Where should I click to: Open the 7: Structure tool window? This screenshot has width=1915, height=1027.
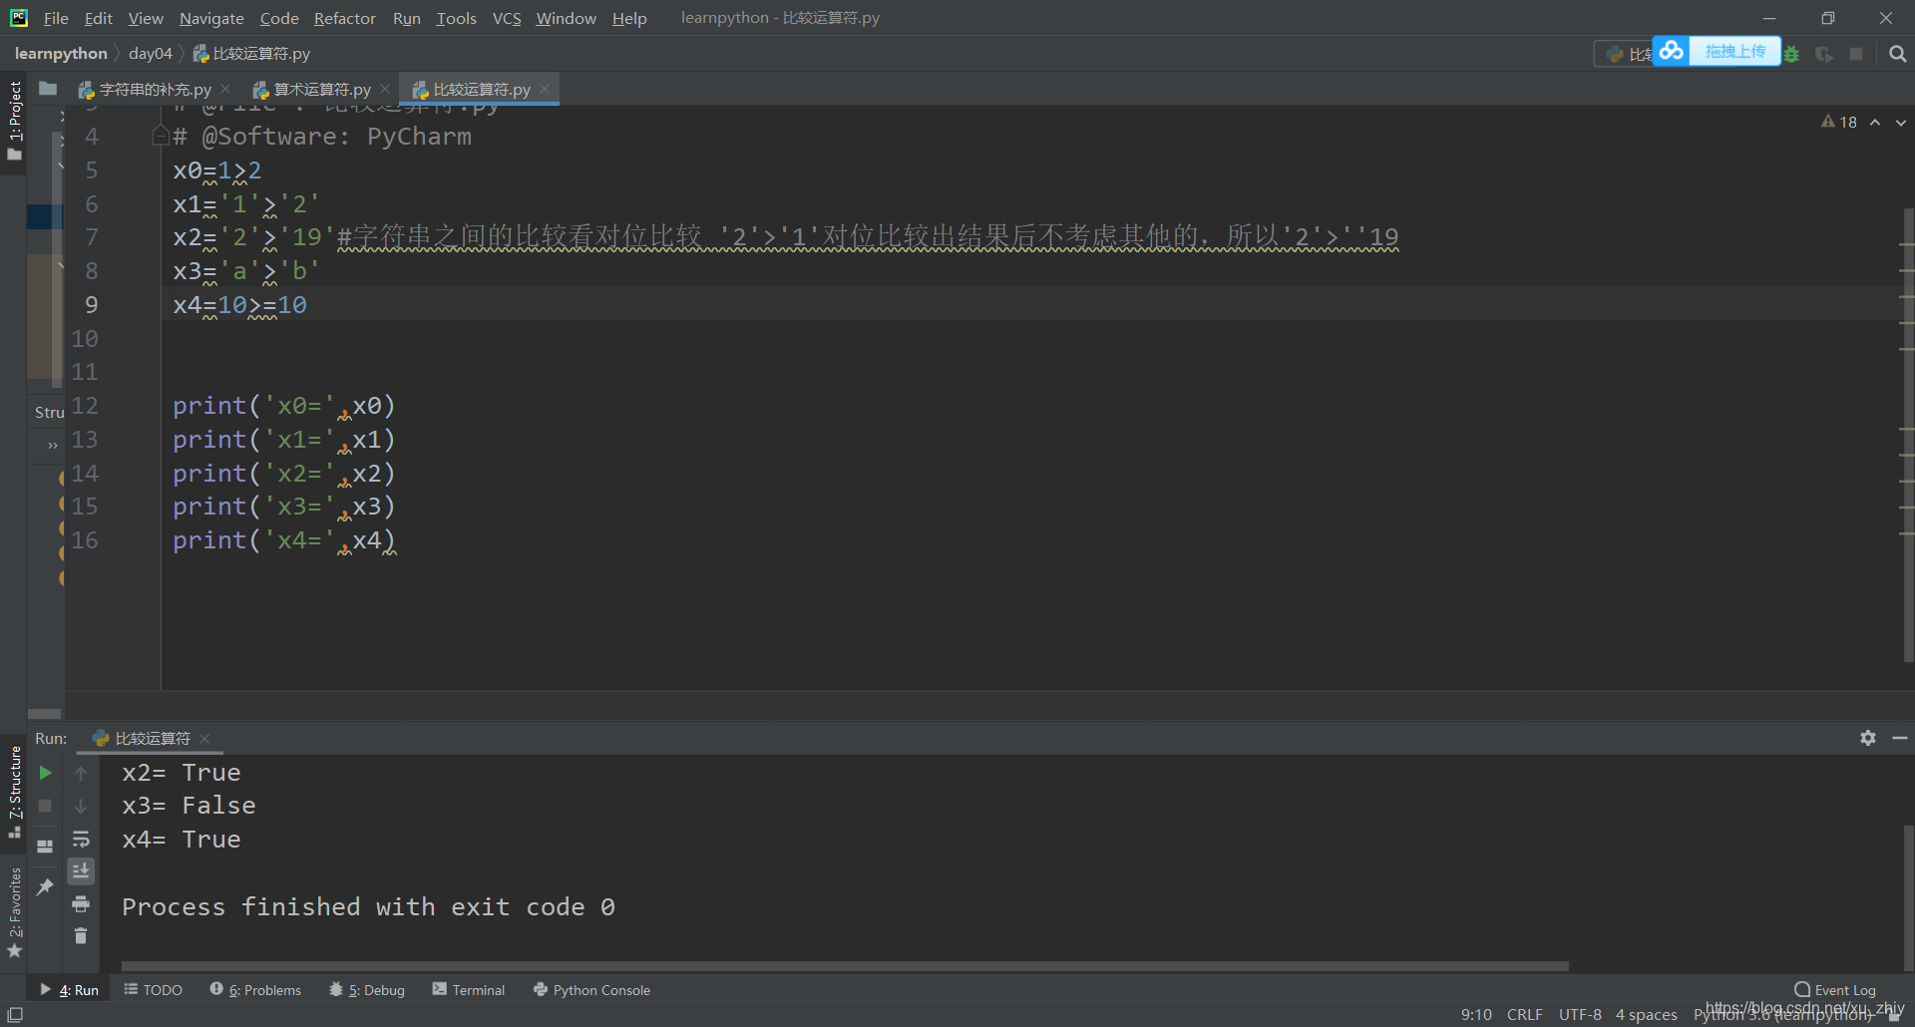click(14, 793)
